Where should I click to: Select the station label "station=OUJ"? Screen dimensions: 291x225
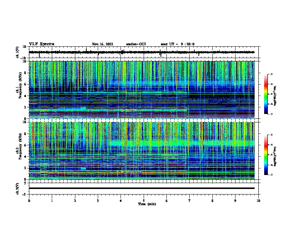click(x=136, y=44)
